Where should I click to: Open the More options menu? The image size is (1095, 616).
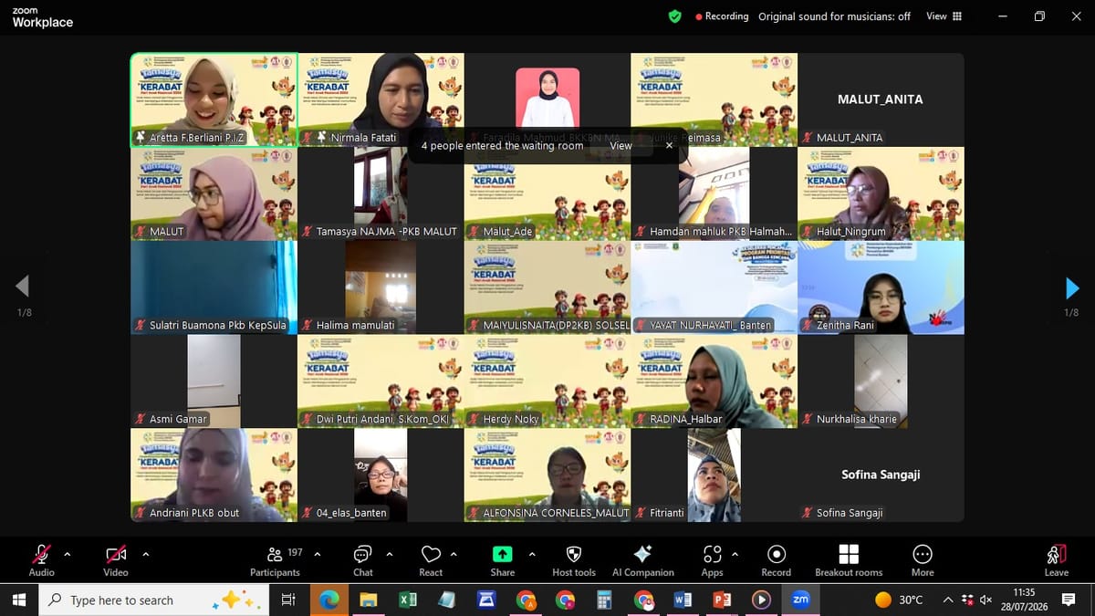click(x=923, y=560)
